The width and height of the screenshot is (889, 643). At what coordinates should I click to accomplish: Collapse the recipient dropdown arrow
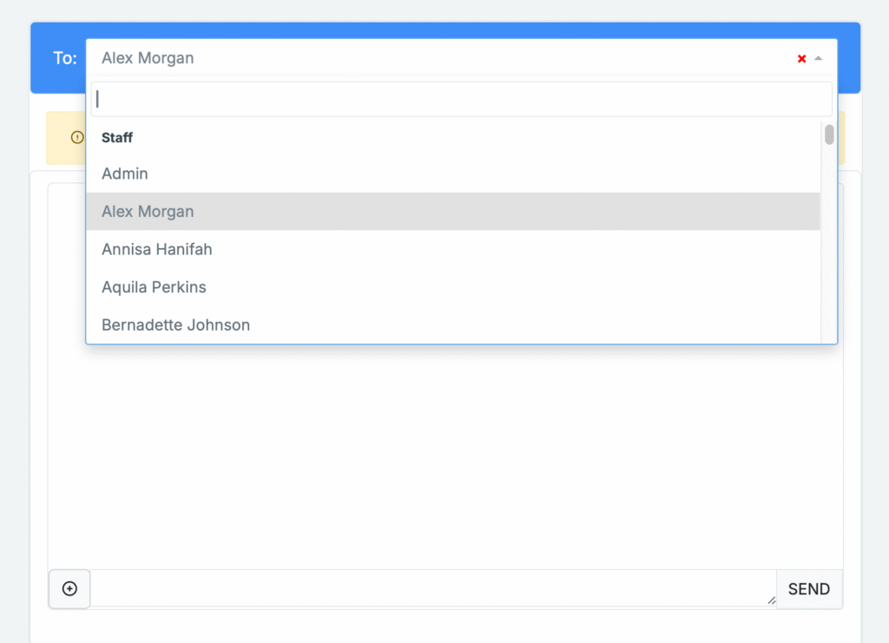click(x=818, y=58)
